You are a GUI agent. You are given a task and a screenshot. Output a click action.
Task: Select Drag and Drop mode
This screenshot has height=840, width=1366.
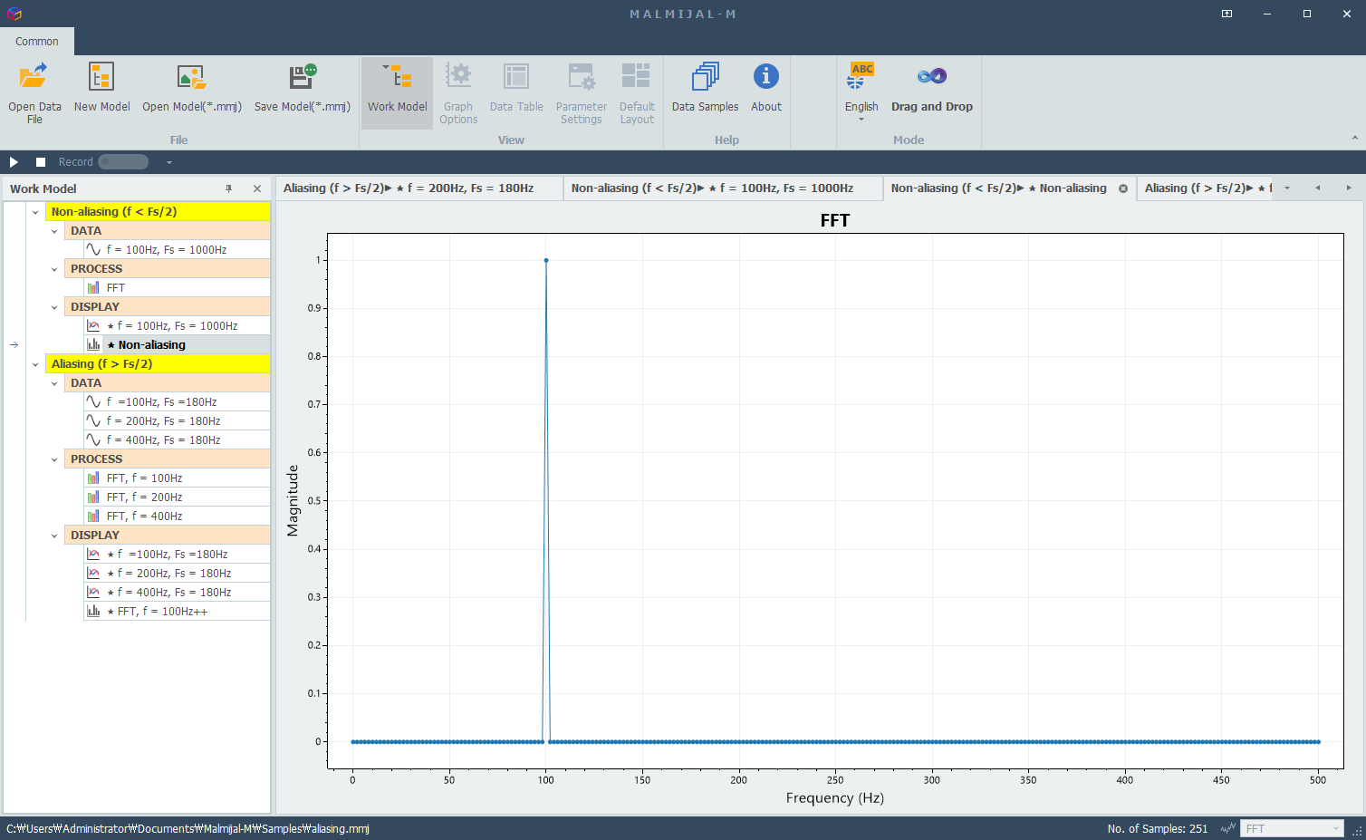931,92
